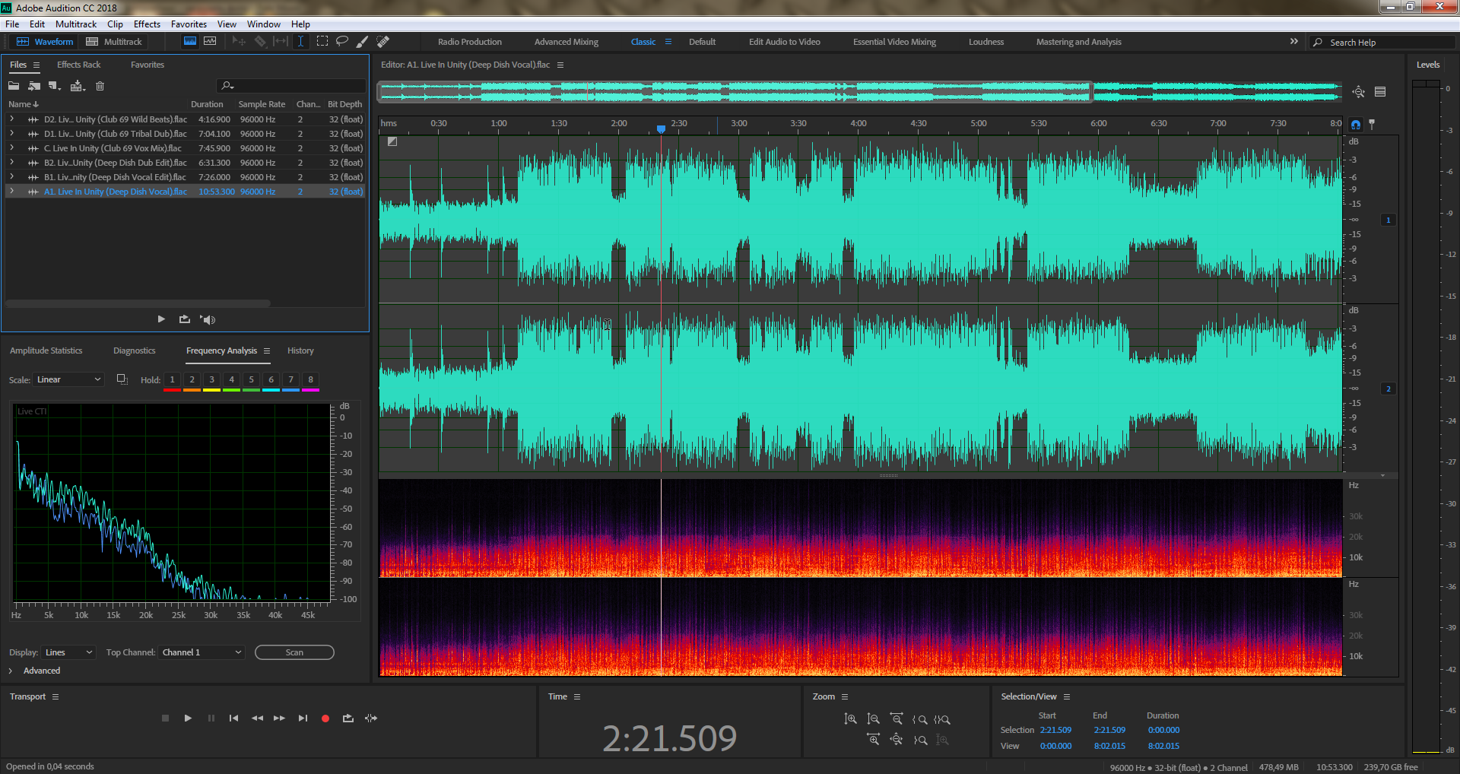Click Zoom Out Full icon

897,740
